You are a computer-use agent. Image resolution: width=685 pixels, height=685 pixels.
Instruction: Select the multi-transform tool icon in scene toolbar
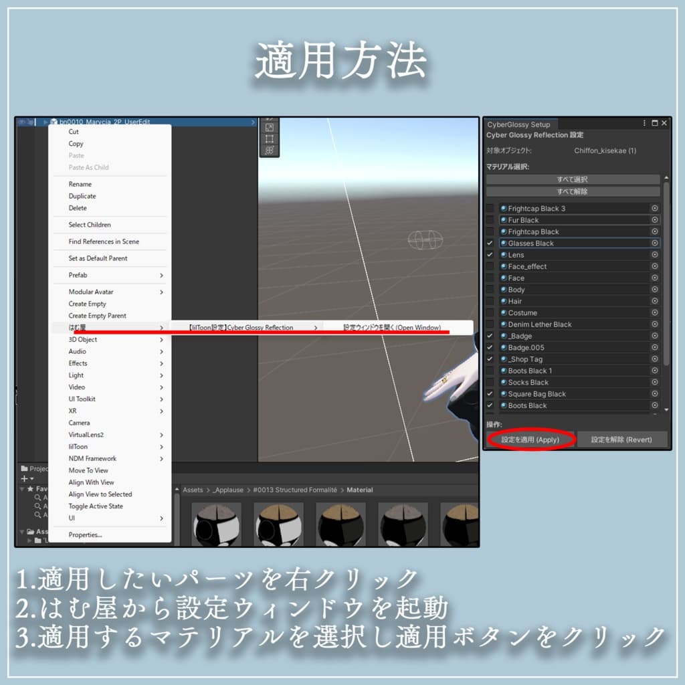(269, 150)
